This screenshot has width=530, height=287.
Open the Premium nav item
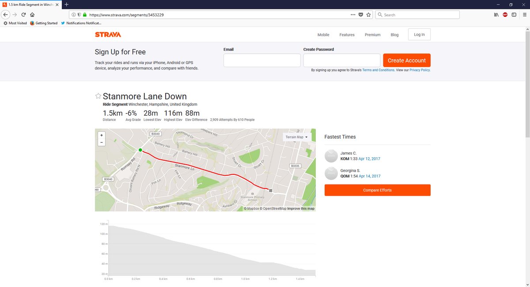point(372,35)
